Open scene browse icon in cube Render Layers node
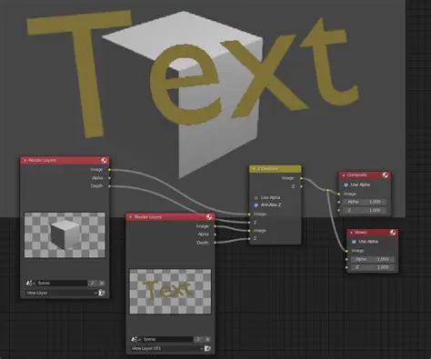431x359 pixels. pyautogui.click(x=30, y=284)
